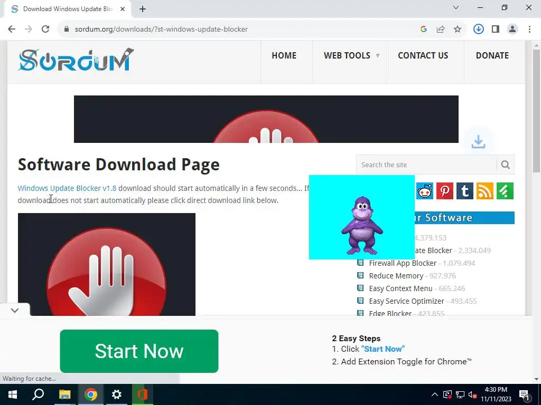
Task: Open Reduce Memory software link
Action: tap(396, 276)
